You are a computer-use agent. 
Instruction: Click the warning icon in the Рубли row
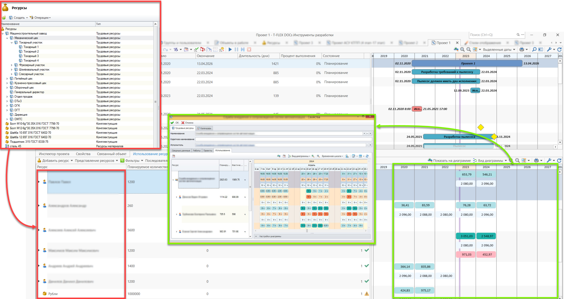point(367,294)
